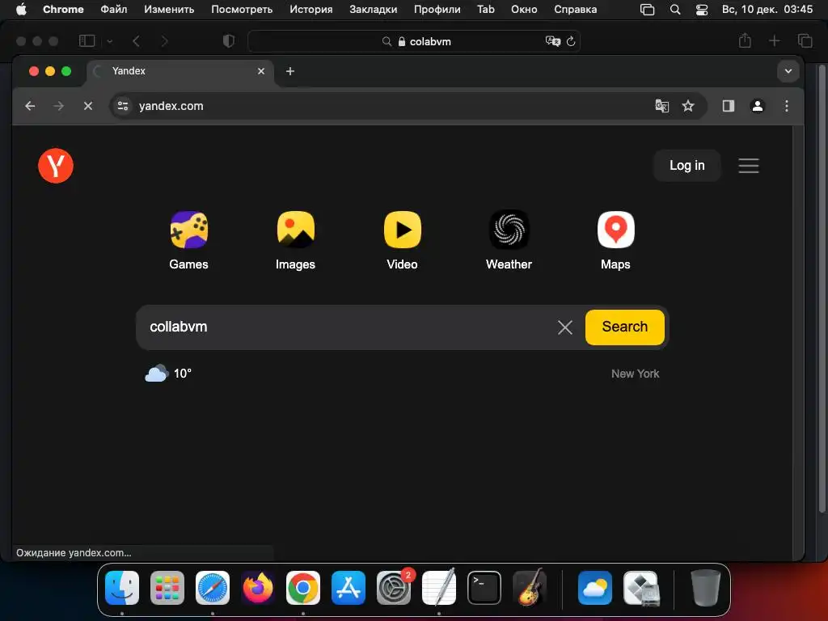Toggle Safari sidebar in background window
This screenshot has height=621, width=828.
tap(87, 40)
